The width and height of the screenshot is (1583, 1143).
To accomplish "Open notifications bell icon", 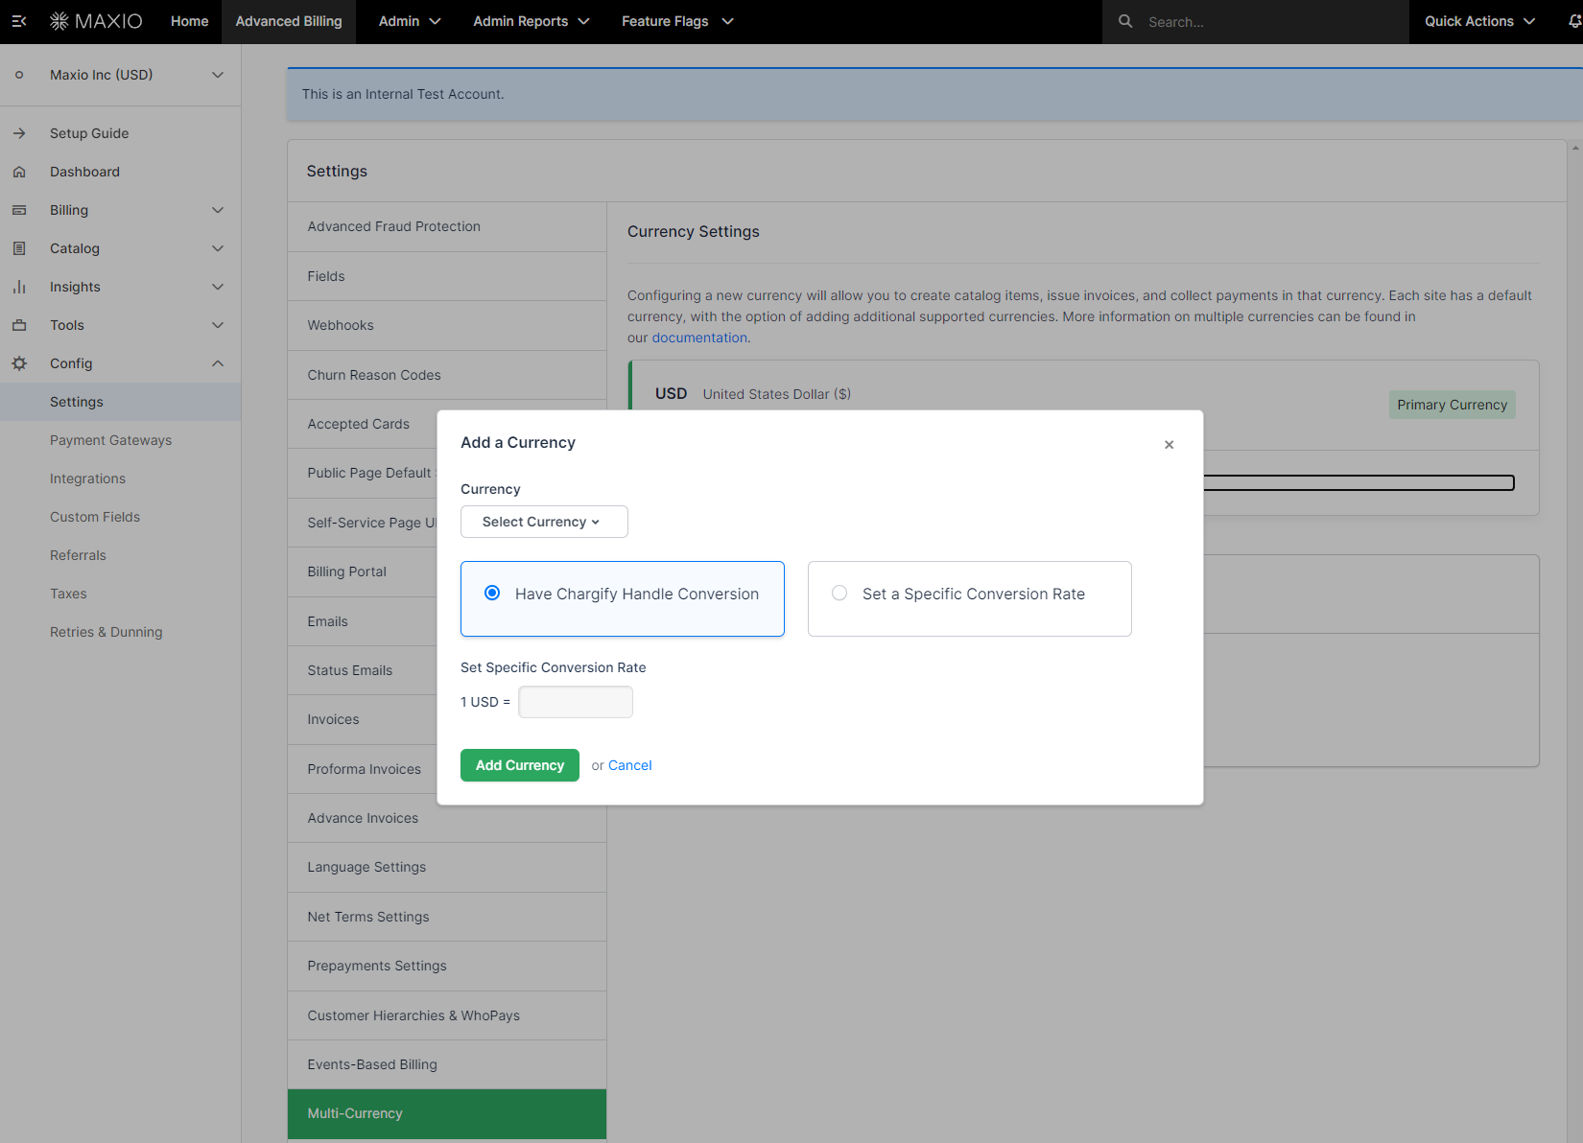I will point(1573,21).
